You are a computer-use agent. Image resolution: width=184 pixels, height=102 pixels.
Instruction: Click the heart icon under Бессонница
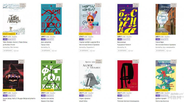pos(129,51)
